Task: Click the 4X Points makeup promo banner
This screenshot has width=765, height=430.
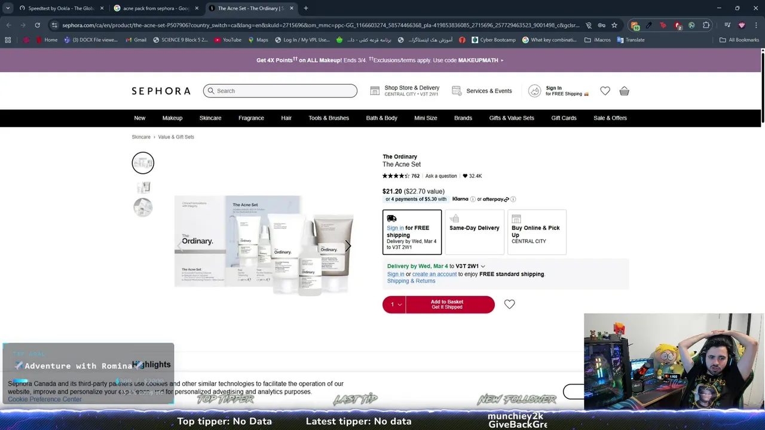Action: click(x=380, y=60)
